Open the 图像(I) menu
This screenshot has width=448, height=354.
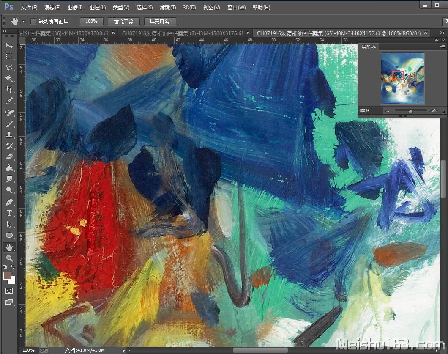(x=75, y=8)
